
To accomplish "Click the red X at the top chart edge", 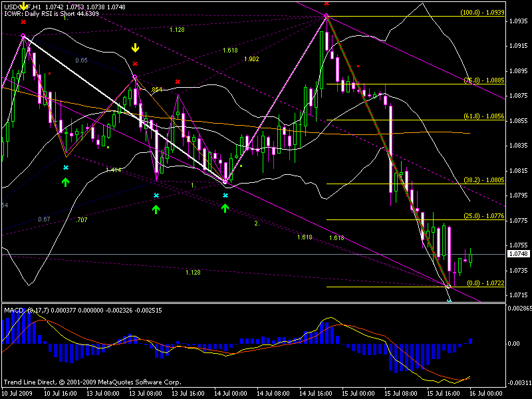I will coord(327,3).
